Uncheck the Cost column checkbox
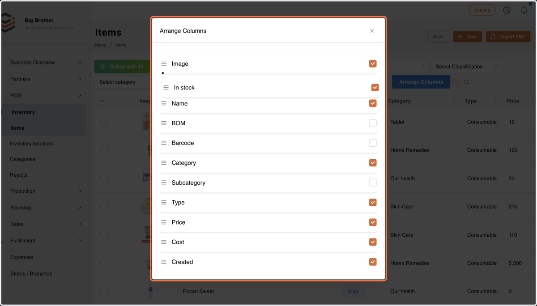 (373, 242)
